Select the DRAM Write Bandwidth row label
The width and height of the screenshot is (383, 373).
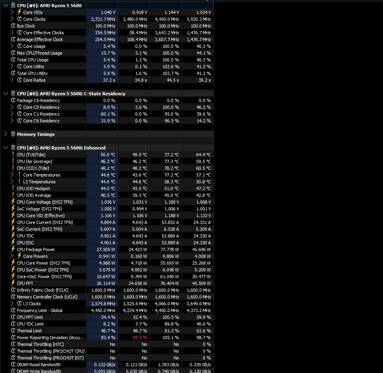[x=39, y=371]
